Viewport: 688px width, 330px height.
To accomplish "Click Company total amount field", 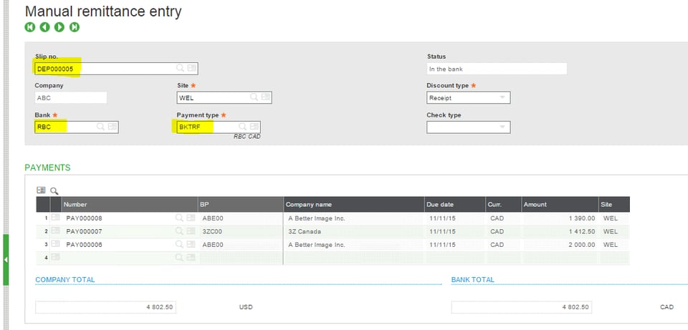I will (x=106, y=307).
